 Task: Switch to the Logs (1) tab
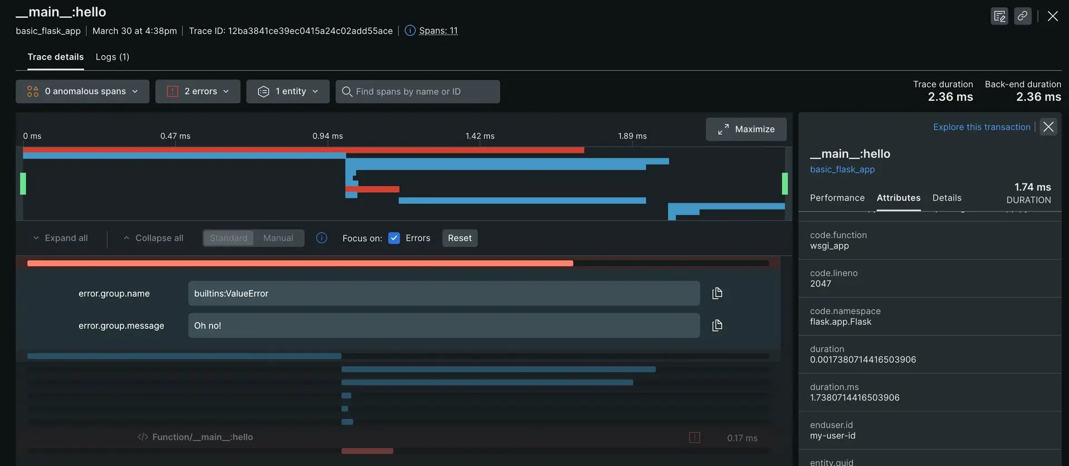(112, 57)
